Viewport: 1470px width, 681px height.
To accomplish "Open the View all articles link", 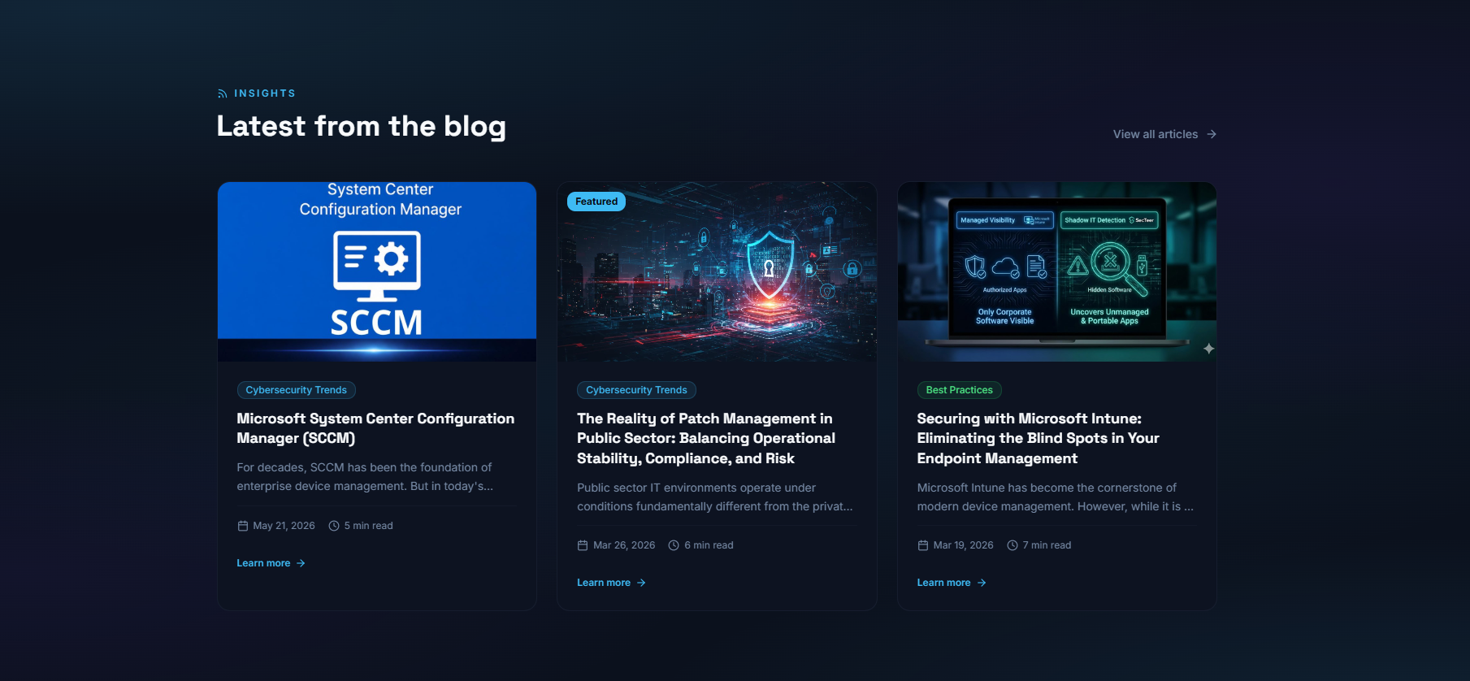I will coord(1164,134).
